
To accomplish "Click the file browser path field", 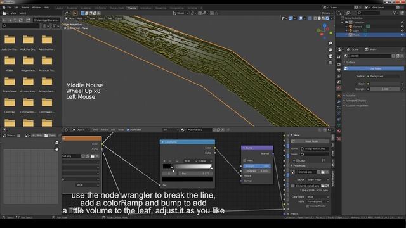I will (46, 20).
